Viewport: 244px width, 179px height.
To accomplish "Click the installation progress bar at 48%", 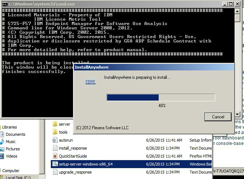I will [160, 97].
